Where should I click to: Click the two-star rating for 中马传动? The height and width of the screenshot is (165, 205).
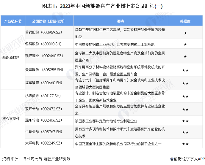click(185, 132)
